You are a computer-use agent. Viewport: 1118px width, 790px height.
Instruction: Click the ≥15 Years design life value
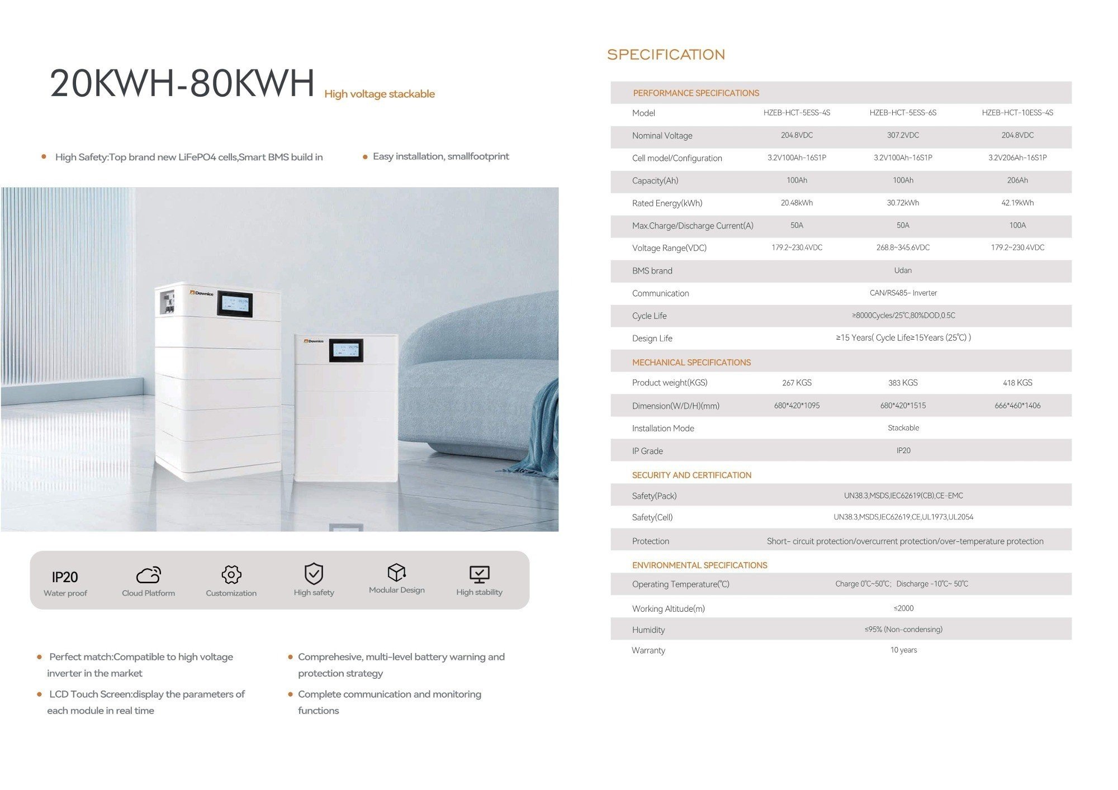[903, 337]
